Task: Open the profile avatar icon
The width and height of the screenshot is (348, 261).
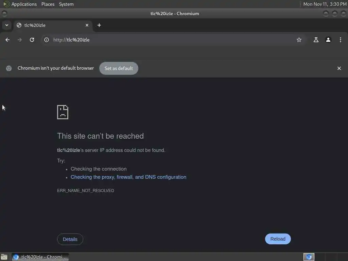Action: (328, 40)
